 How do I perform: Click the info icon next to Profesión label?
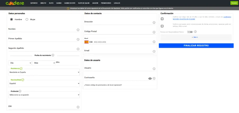[20, 91]
